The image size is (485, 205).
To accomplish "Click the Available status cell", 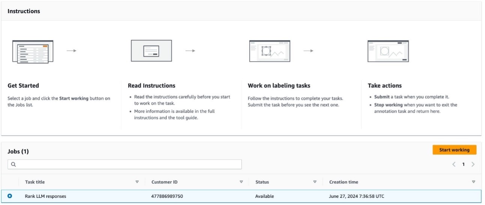I will 265,196.
